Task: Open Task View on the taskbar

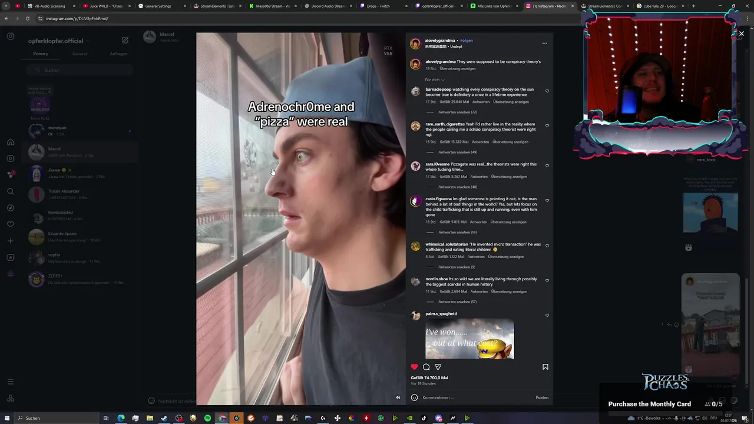Action: click(106, 418)
